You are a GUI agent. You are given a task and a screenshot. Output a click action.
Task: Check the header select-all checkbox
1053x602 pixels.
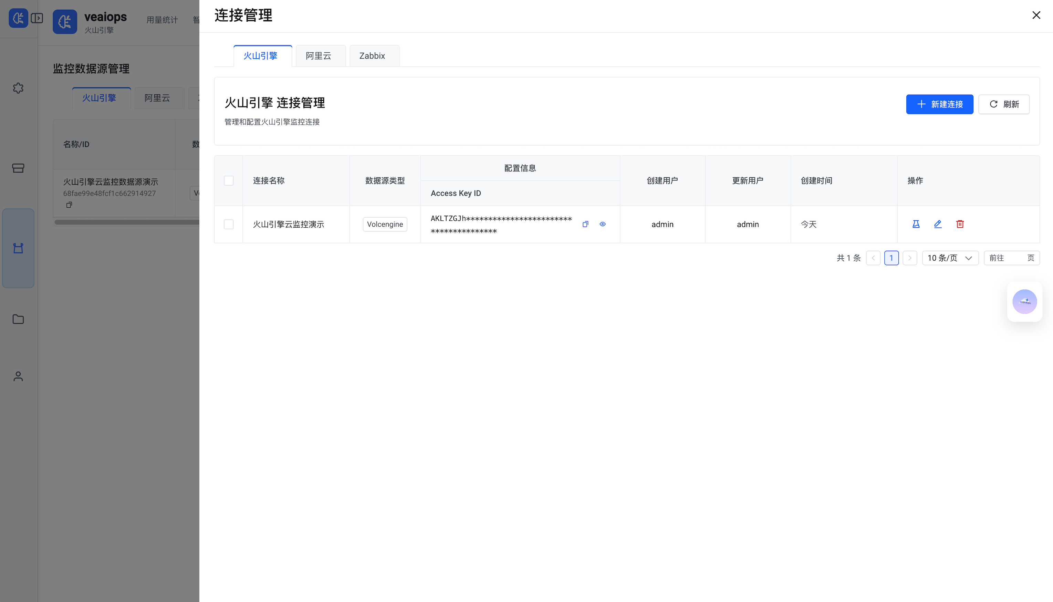[x=229, y=180]
